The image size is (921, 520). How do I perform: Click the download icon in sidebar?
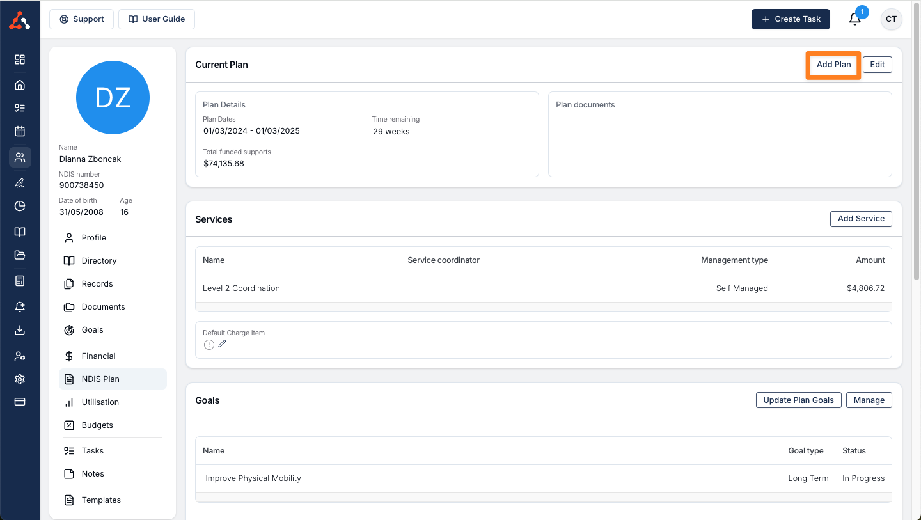20,330
